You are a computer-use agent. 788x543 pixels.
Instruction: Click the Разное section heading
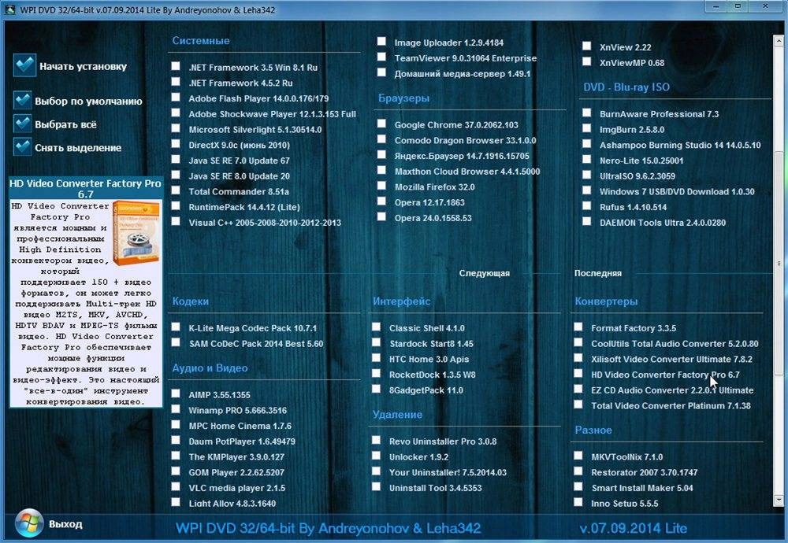click(593, 430)
